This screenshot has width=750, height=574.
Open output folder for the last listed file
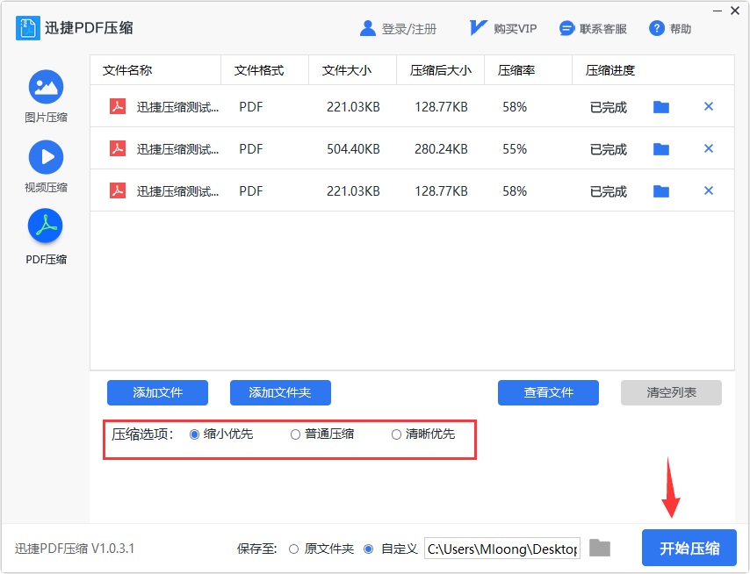(x=661, y=191)
